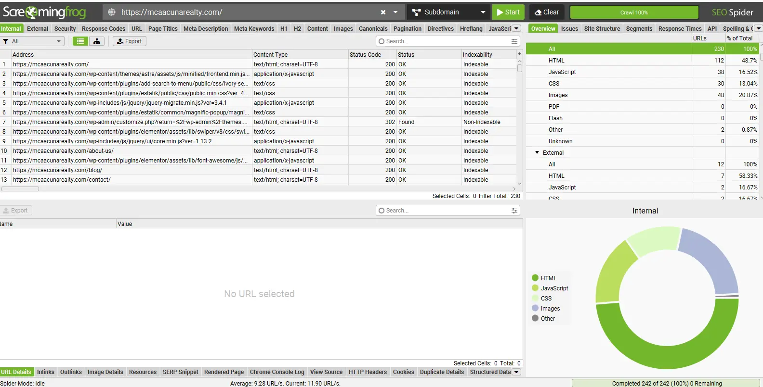This screenshot has height=387, width=763.
Task: Switch to the SERP Snippet bottom tab
Action: click(x=181, y=372)
